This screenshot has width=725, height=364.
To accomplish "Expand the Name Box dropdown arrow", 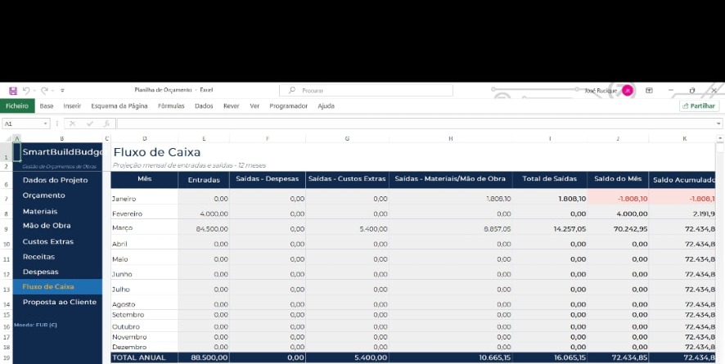I will [45, 124].
